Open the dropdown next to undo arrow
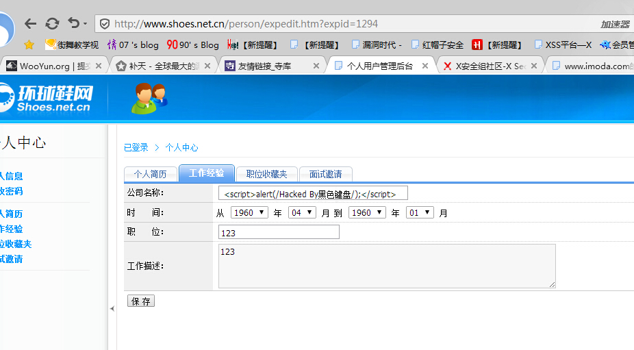Screen dimensions: 634x350 coord(85,24)
